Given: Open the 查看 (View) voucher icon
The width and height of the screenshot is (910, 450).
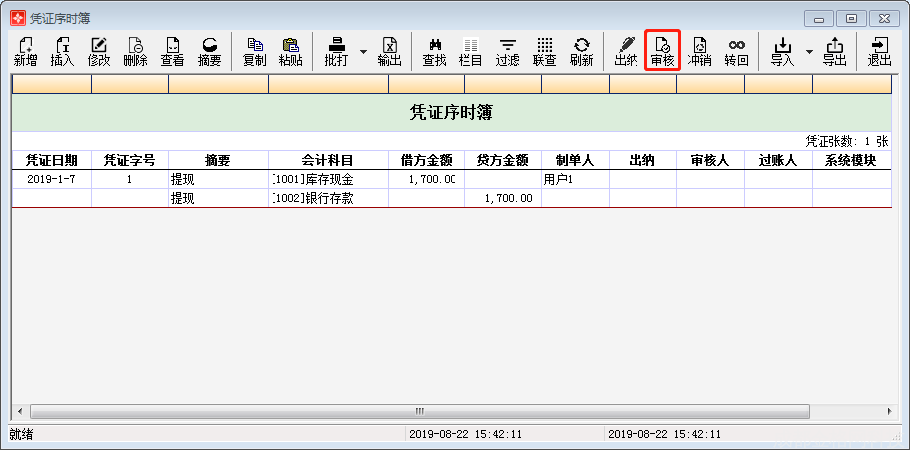Looking at the screenshot, I should [172, 51].
